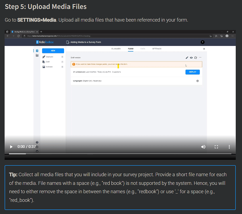Click the DEPLOY button
Viewport: 242px width, 214px height.
pos(193,72)
